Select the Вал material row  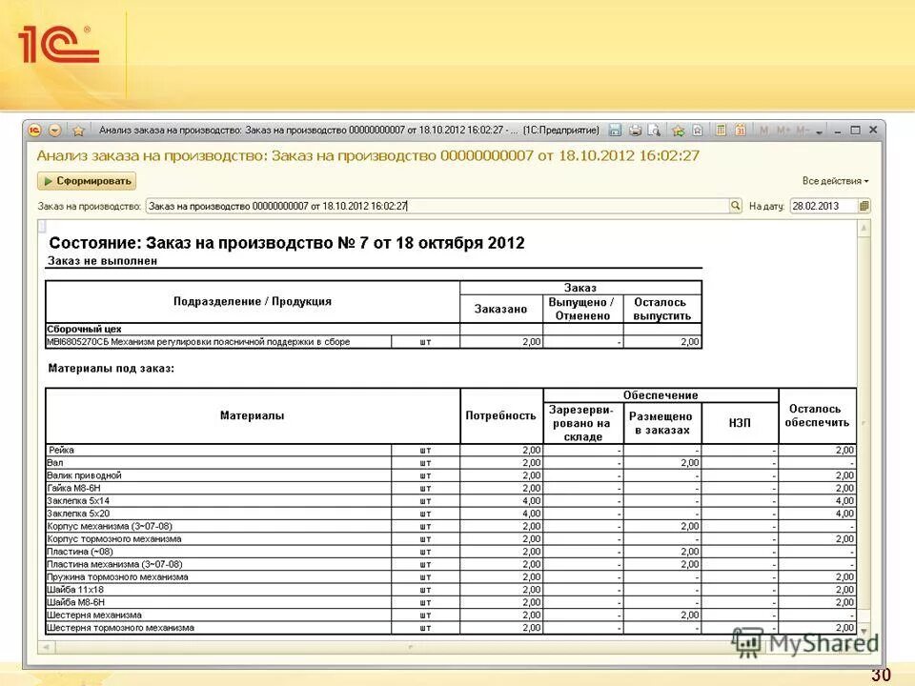point(451,463)
